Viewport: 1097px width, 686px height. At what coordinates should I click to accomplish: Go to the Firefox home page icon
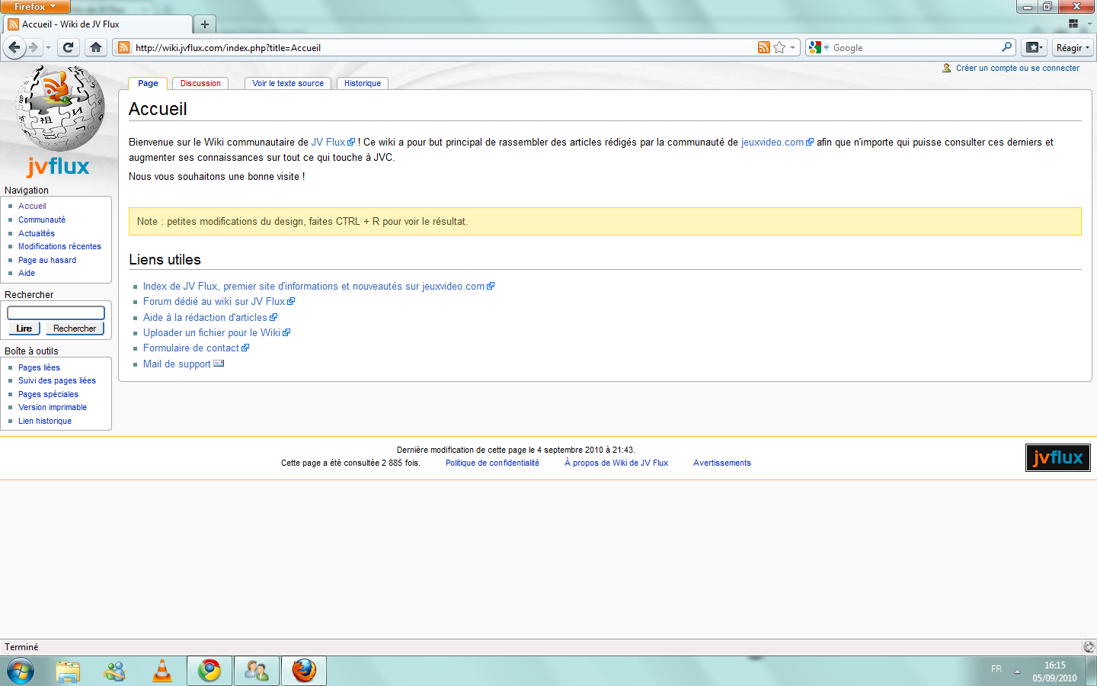click(96, 47)
